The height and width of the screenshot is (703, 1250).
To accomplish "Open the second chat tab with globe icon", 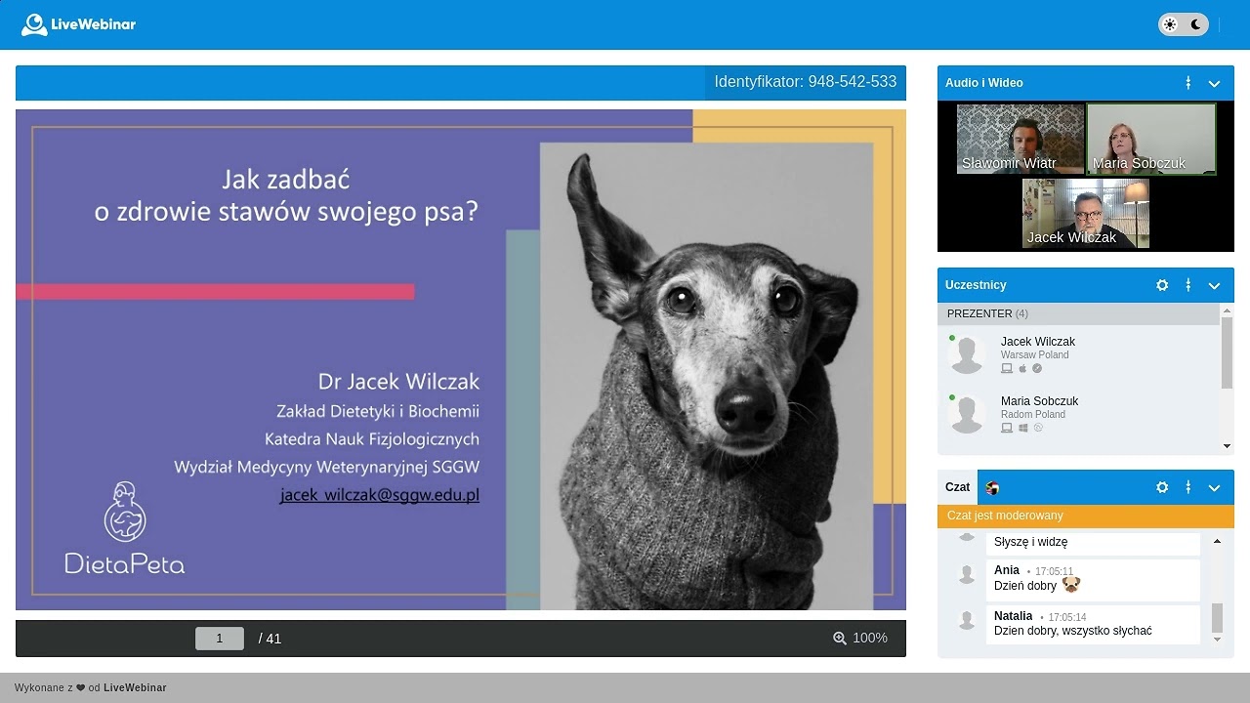I will point(992,488).
